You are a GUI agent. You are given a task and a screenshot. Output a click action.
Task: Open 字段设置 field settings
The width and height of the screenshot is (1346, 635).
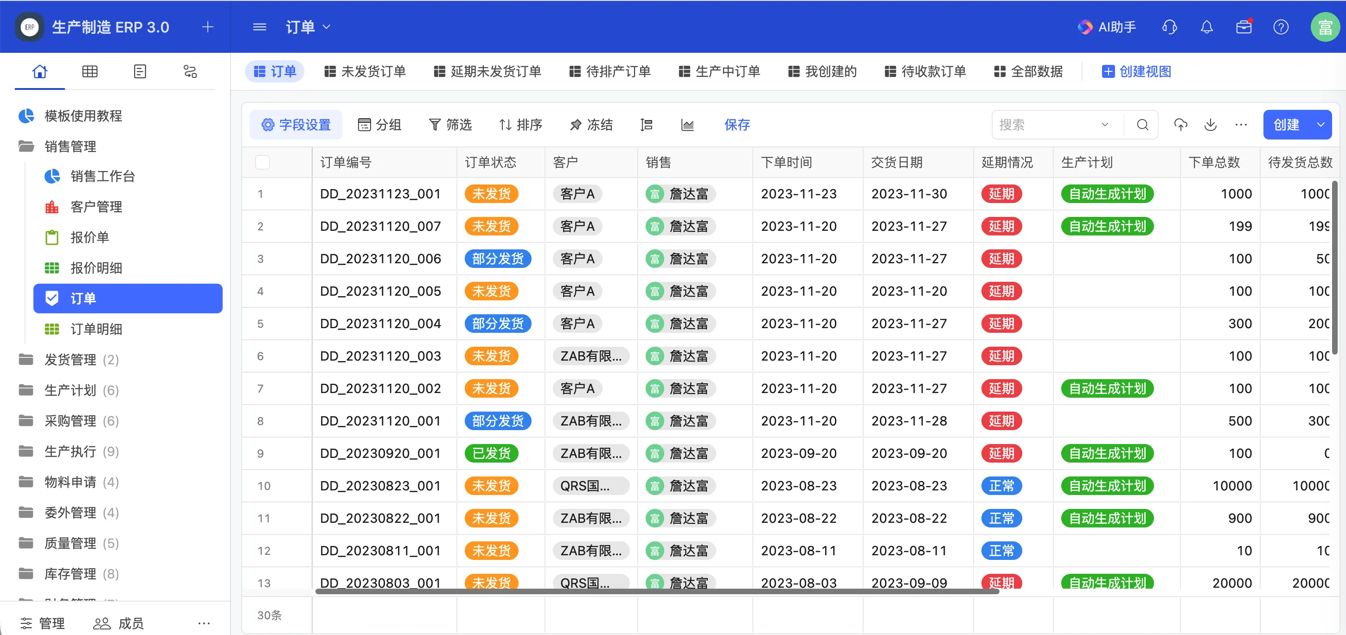[296, 125]
